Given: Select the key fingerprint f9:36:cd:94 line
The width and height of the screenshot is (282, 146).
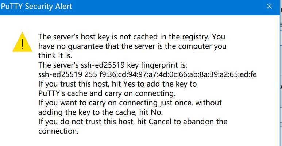Looking at the screenshot, I should (x=147, y=74).
